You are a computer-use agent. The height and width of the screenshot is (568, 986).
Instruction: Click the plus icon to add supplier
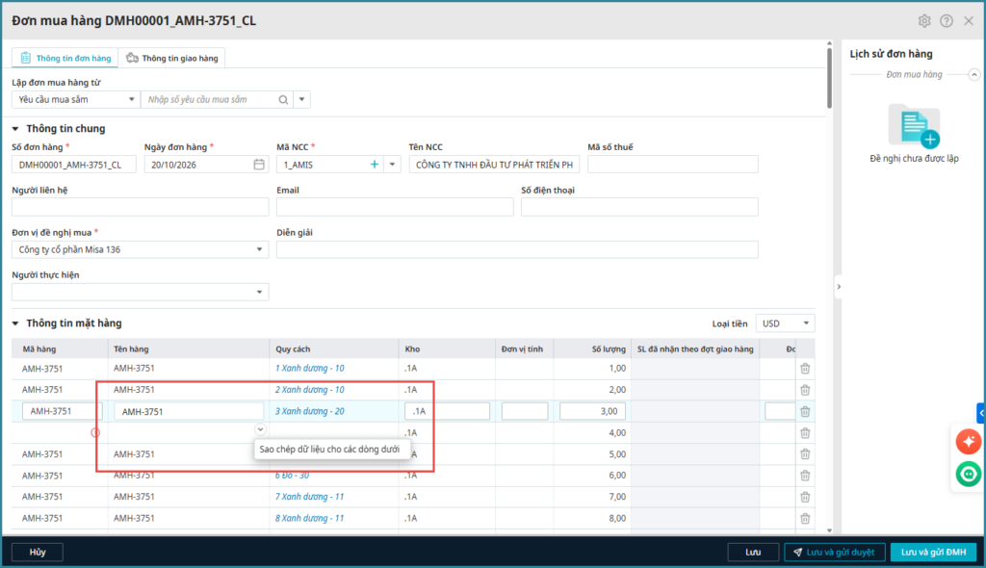click(x=375, y=165)
